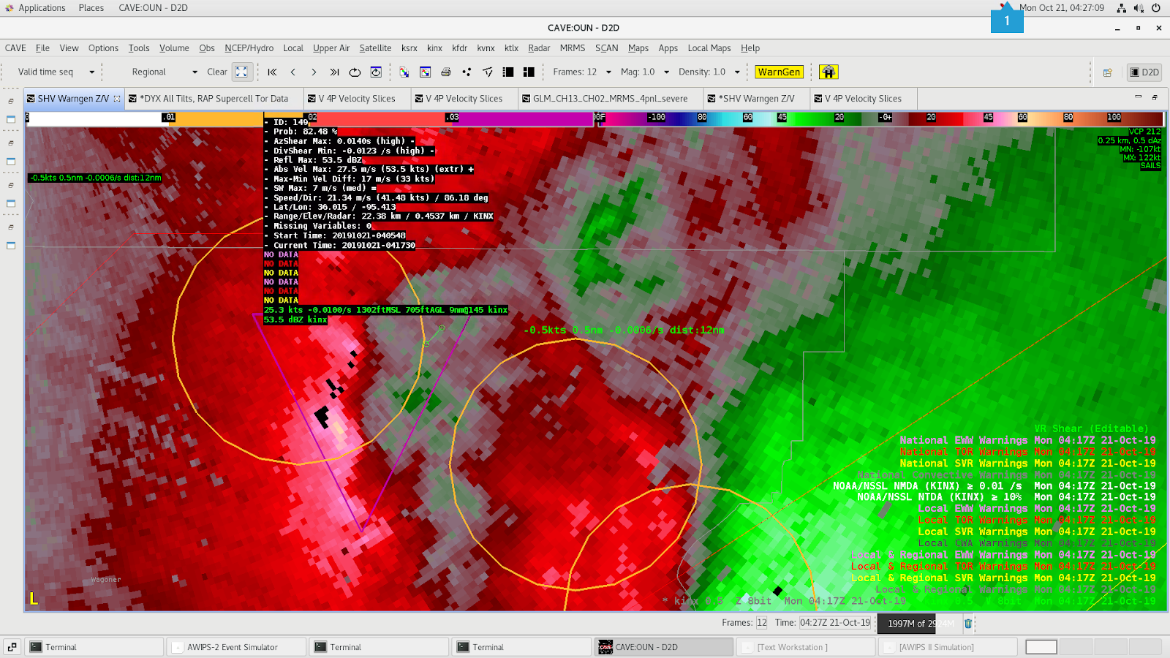Run garbage collection with trash icon
Viewport: 1170px width, 658px height.
[x=968, y=624]
